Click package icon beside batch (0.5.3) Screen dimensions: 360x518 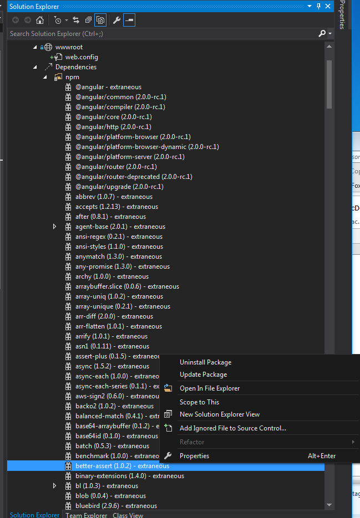68,446
